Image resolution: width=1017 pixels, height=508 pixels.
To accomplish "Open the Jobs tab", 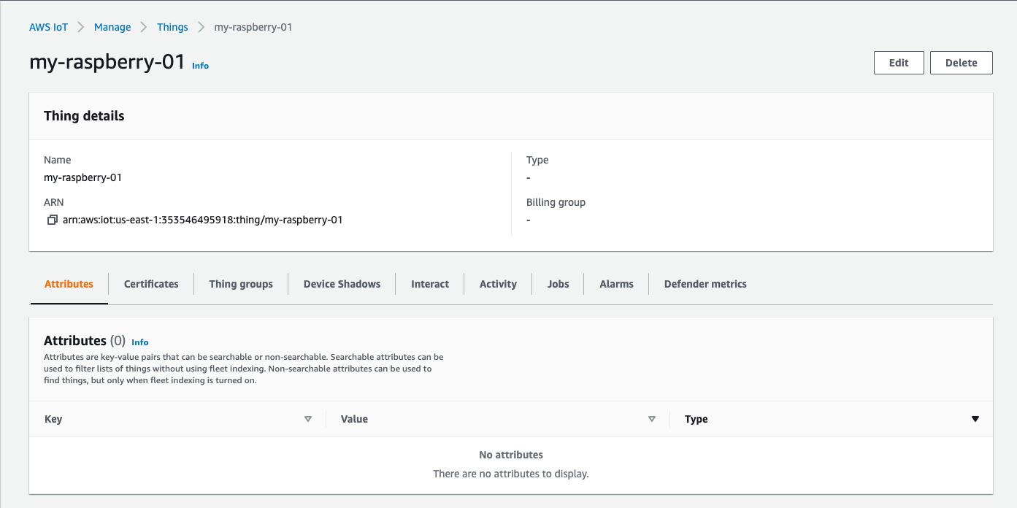I will click(x=558, y=284).
